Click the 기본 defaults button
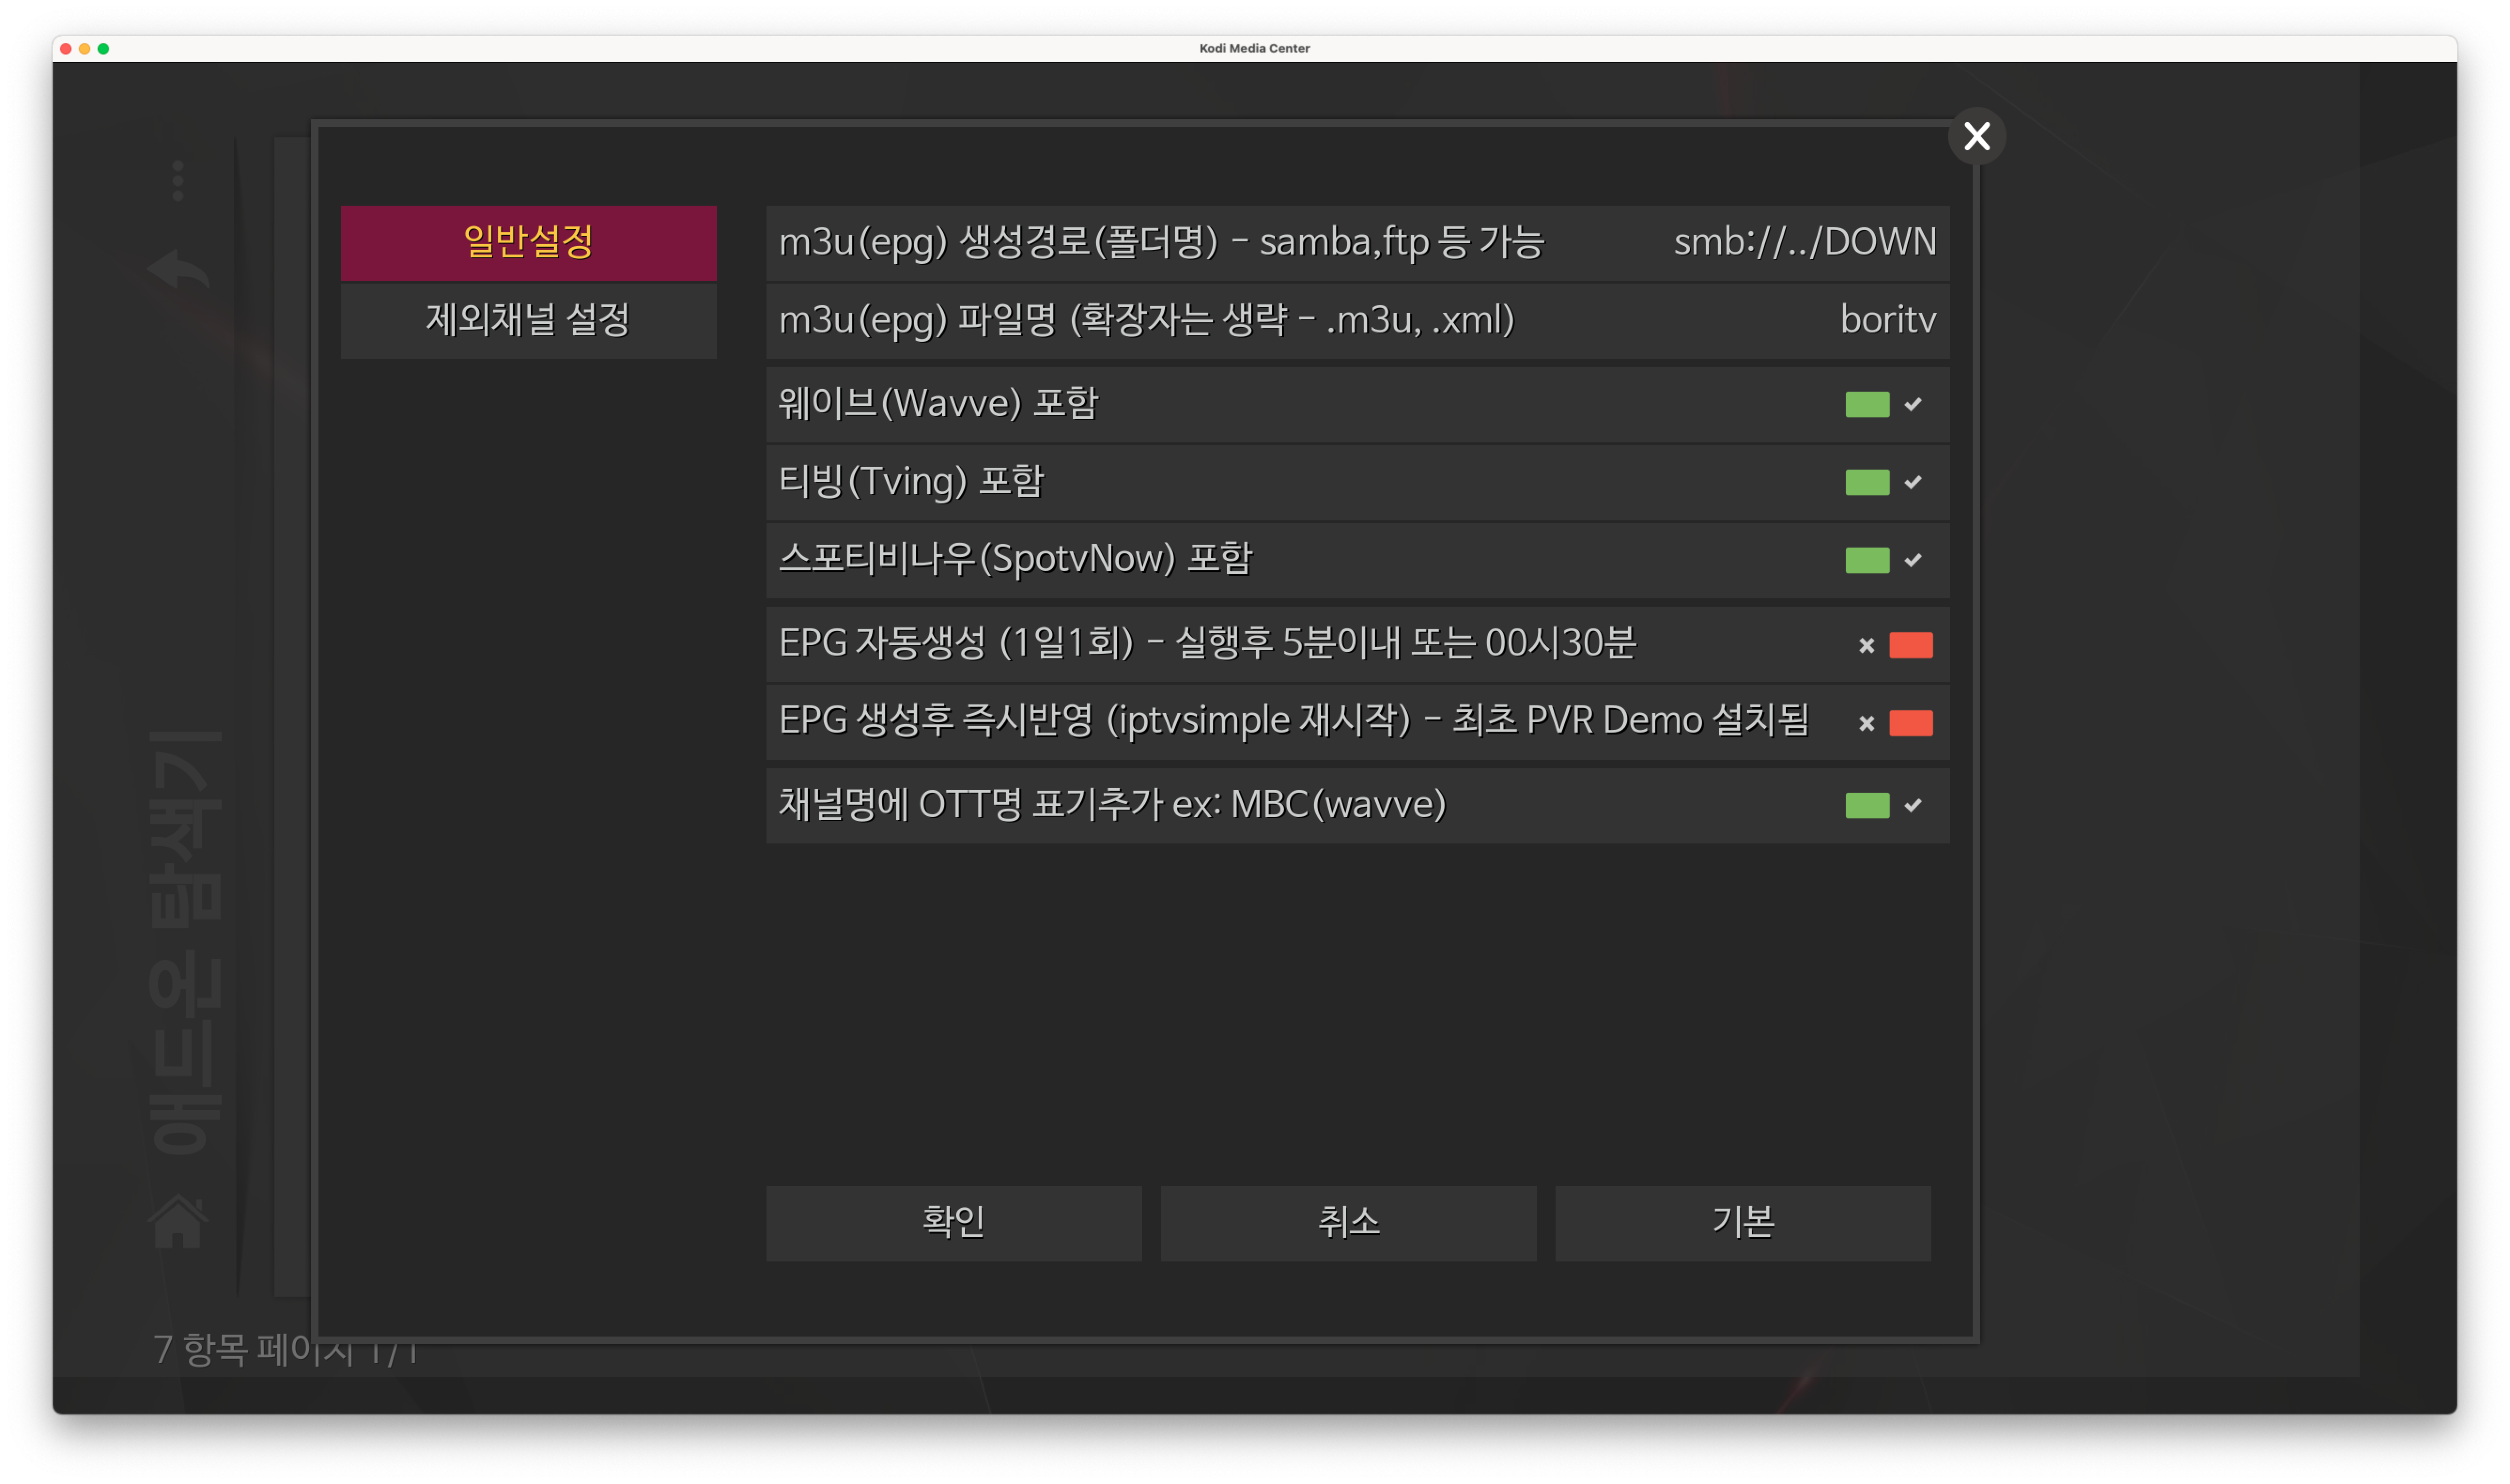The height and width of the screenshot is (1484, 2510). [1742, 1222]
